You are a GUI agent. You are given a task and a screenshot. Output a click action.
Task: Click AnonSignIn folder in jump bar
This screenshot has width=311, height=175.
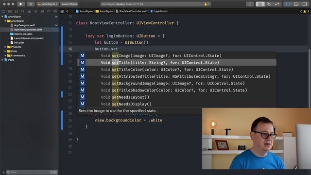click(x=104, y=11)
